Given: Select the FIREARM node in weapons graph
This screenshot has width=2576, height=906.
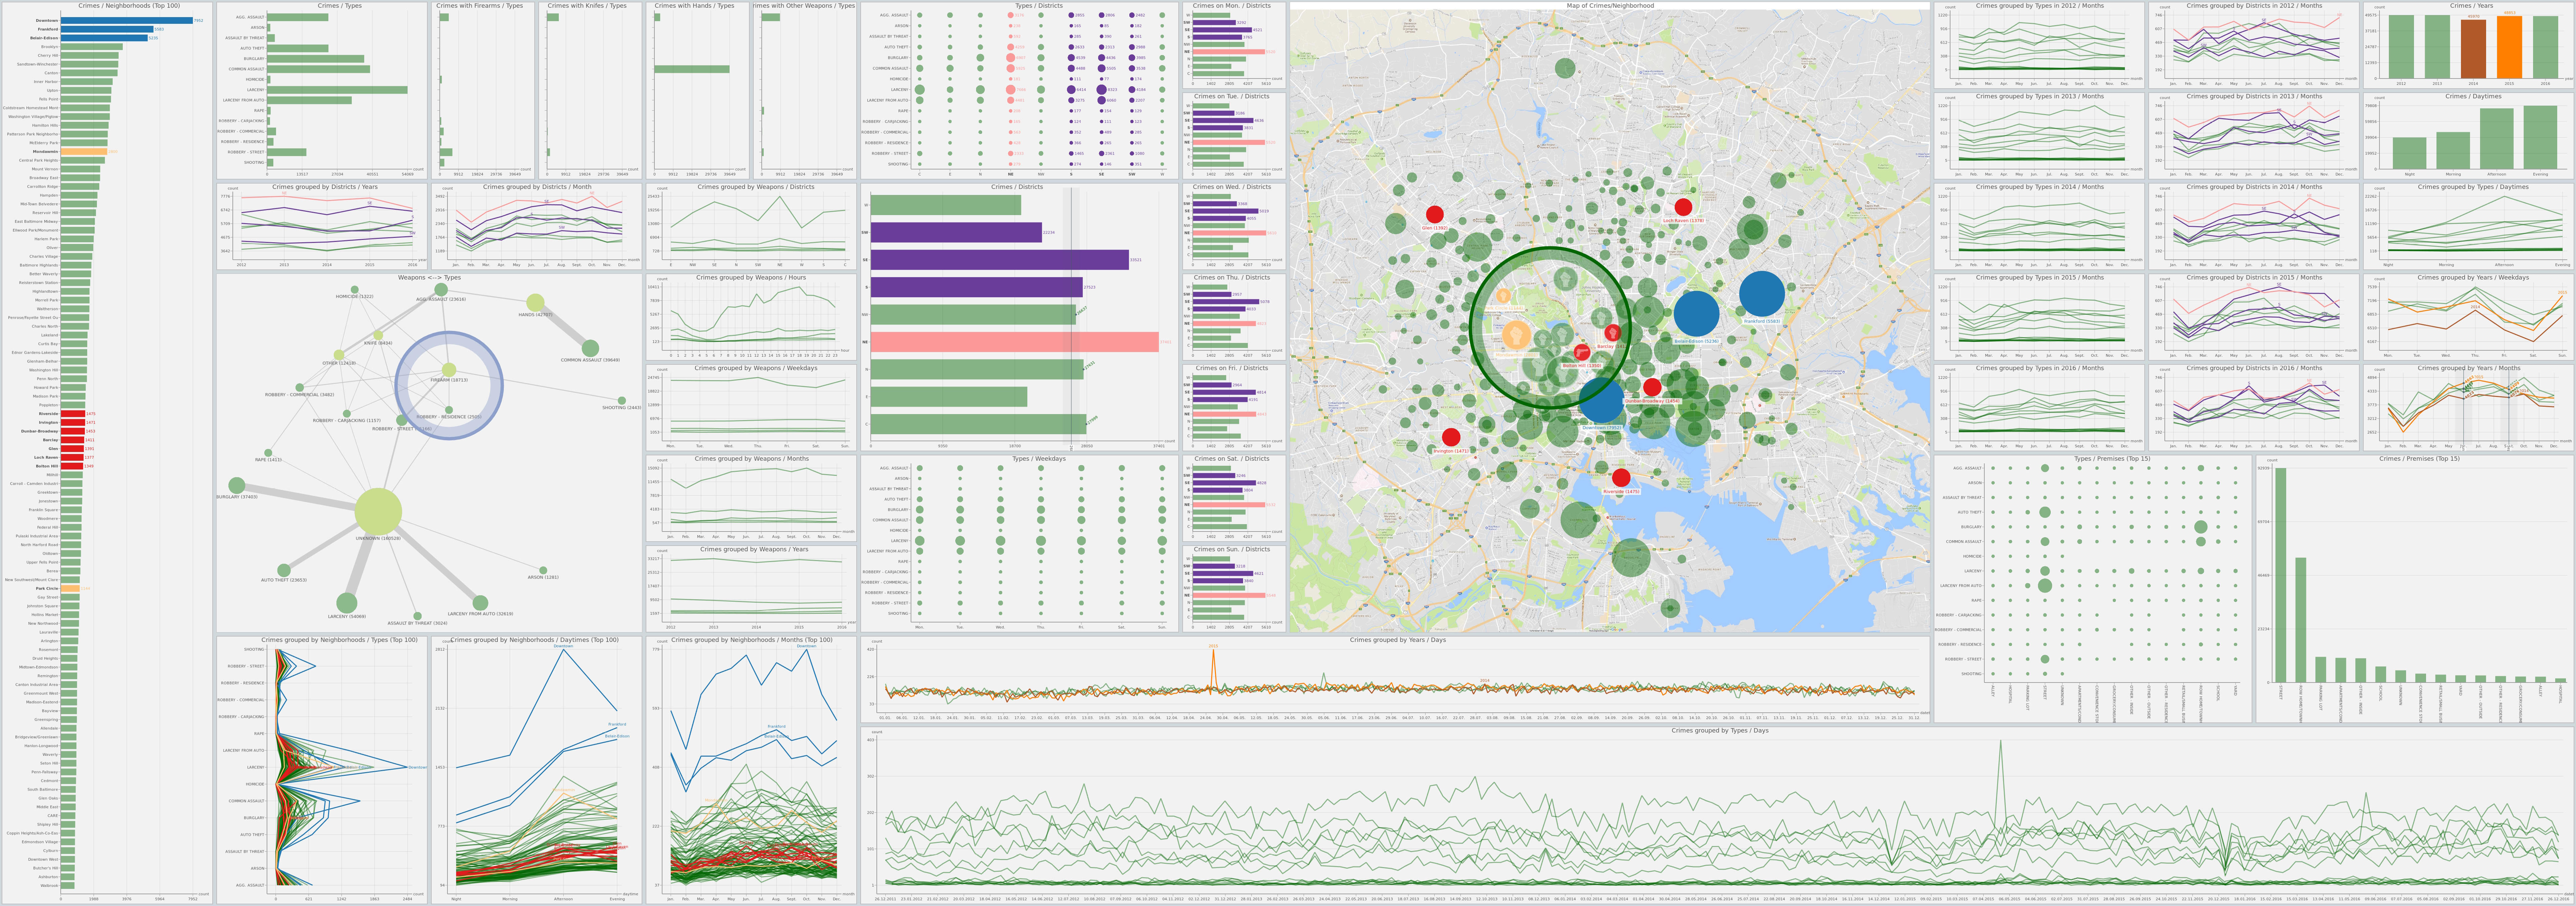Looking at the screenshot, I should click(x=449, y=370).
